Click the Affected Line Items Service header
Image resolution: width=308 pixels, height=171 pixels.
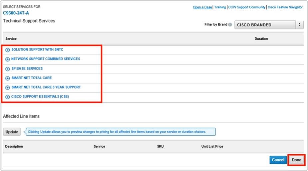point(100,146)
